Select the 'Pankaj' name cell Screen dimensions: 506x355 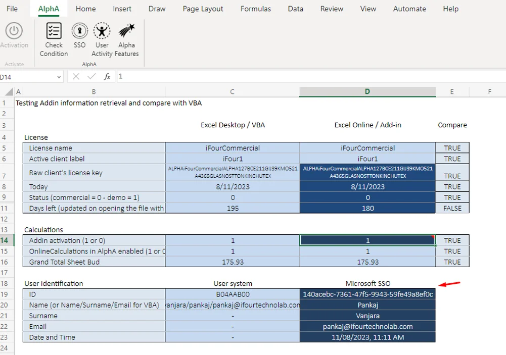coord(367,305)
